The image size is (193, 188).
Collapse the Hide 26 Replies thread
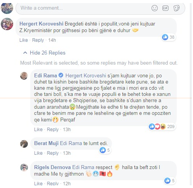coord(44,53)
